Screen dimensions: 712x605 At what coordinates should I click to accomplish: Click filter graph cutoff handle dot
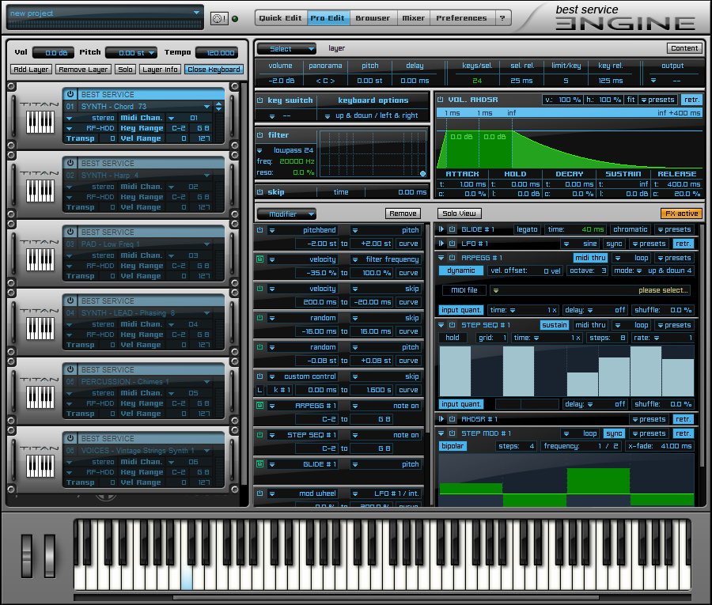click(422, 173)
